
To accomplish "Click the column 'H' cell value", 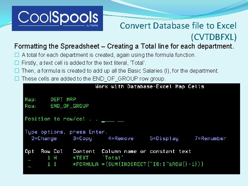I will (x=55, y=158).
